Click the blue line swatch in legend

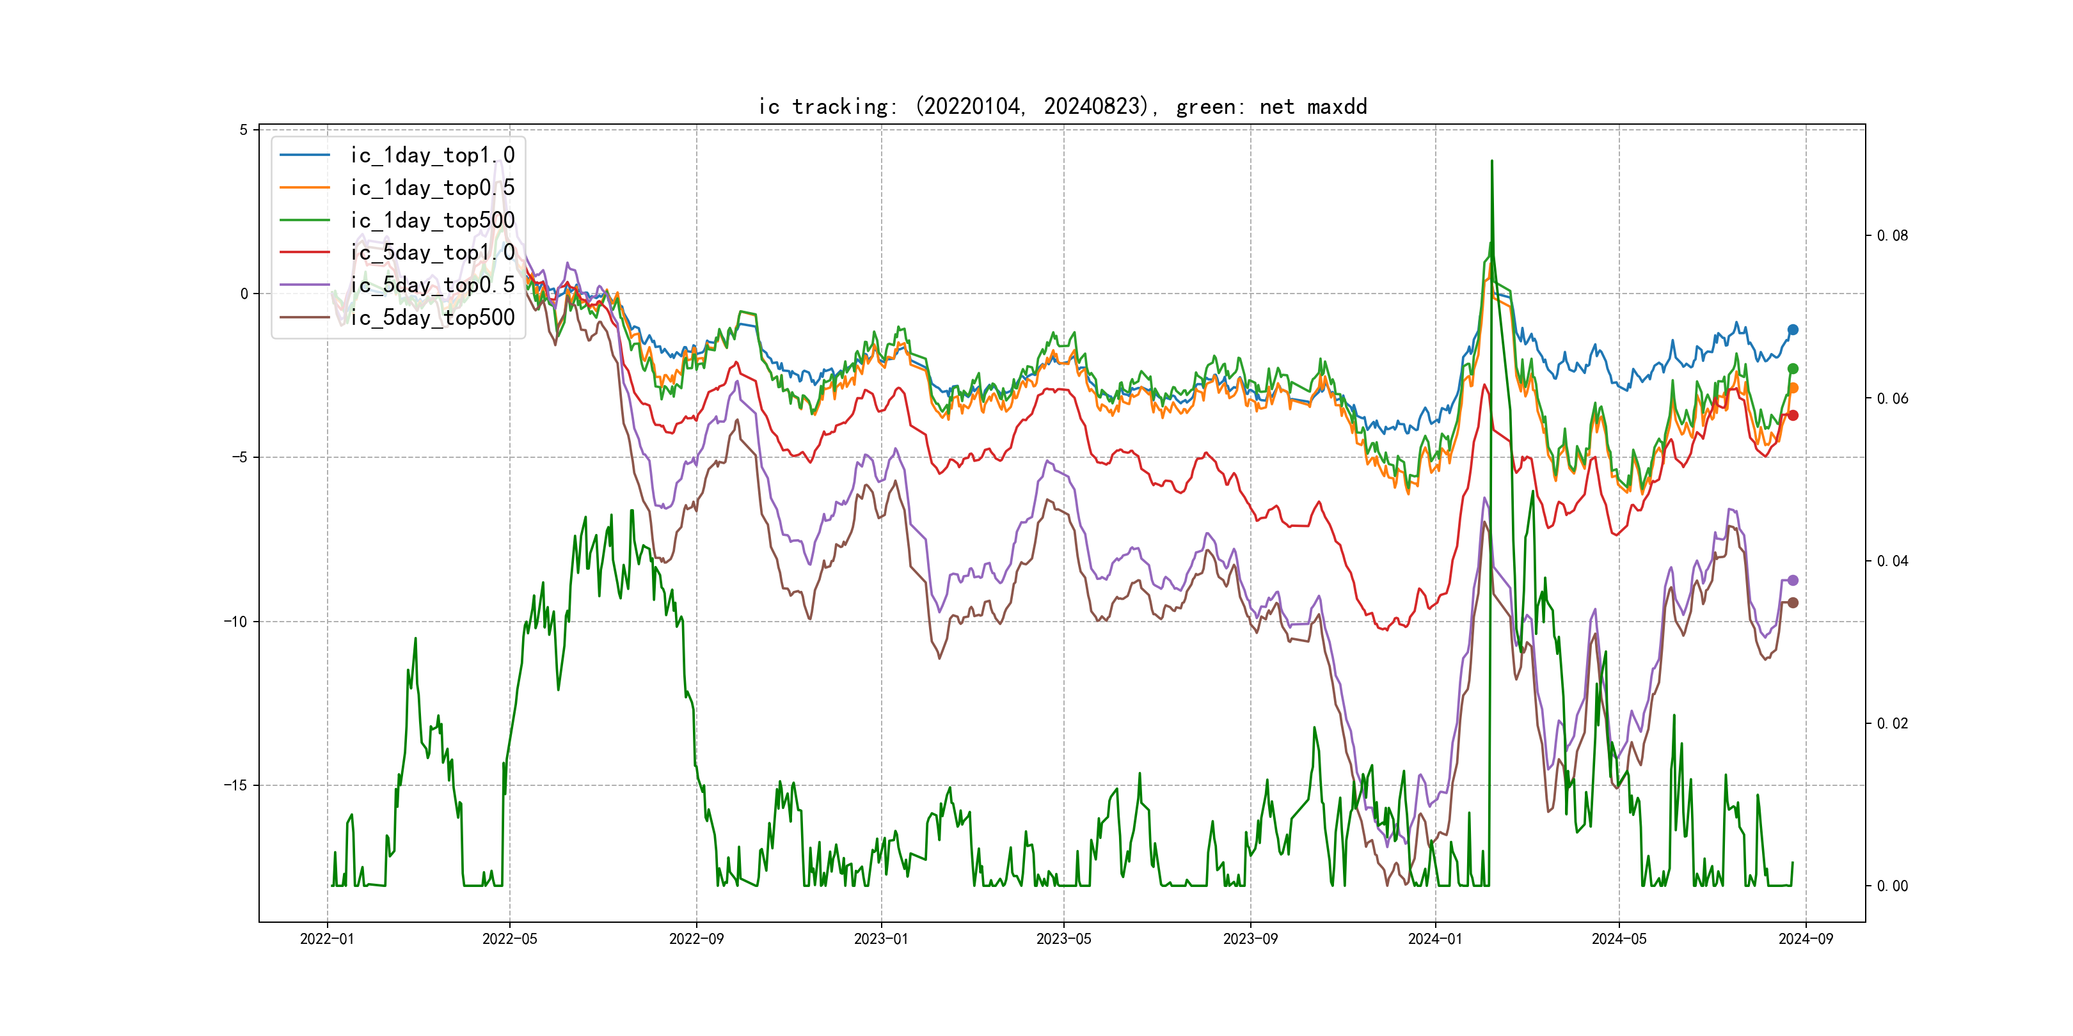click(305, 155)
